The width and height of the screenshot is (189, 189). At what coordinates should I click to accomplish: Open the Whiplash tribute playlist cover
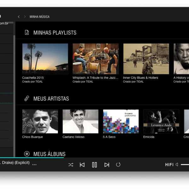(96, 59)
